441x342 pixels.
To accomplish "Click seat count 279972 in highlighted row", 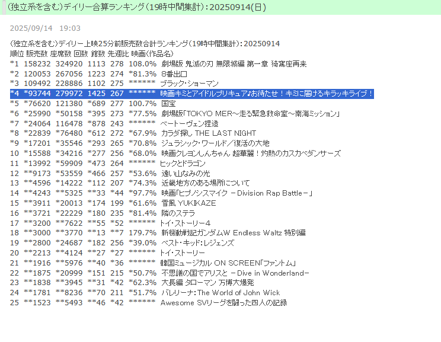I will 69,94.
